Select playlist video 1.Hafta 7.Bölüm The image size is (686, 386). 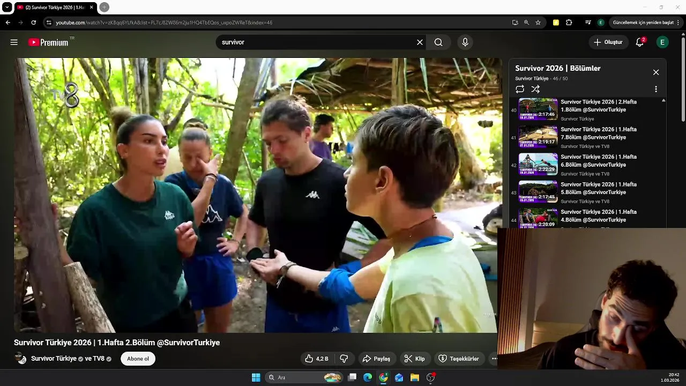(587, 137)
